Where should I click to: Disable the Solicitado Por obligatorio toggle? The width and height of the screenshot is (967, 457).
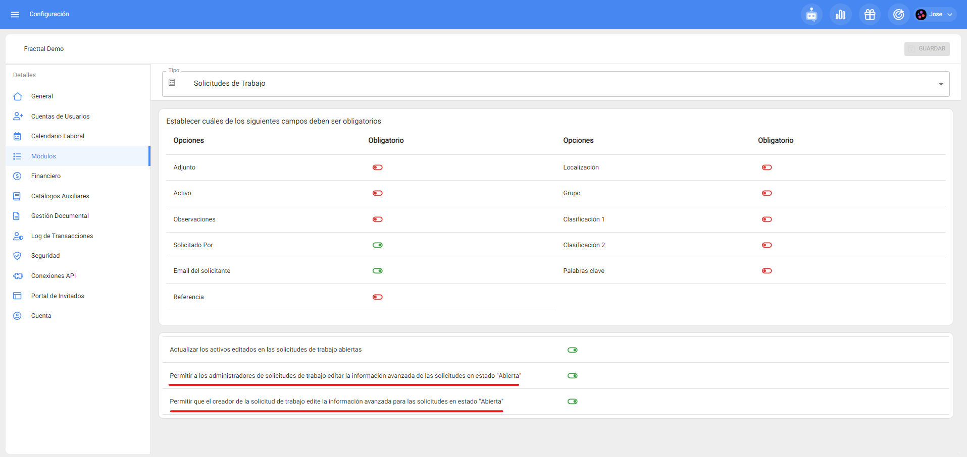pos(377,245)
